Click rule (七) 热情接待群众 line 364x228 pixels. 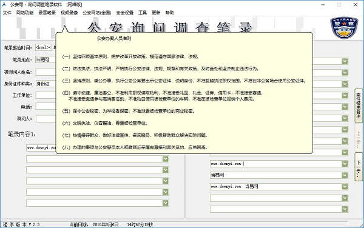tap(135, 135)
